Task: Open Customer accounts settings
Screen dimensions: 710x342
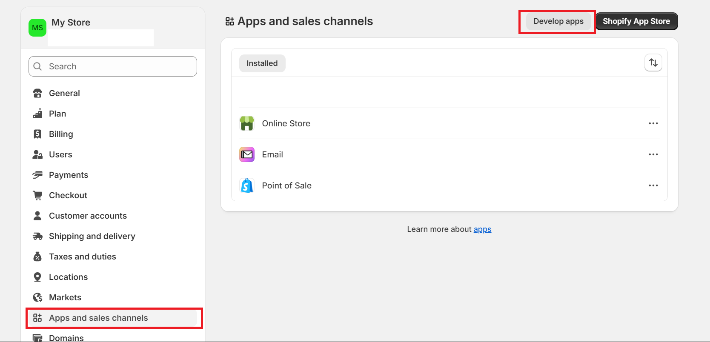Action: (88, 216)
